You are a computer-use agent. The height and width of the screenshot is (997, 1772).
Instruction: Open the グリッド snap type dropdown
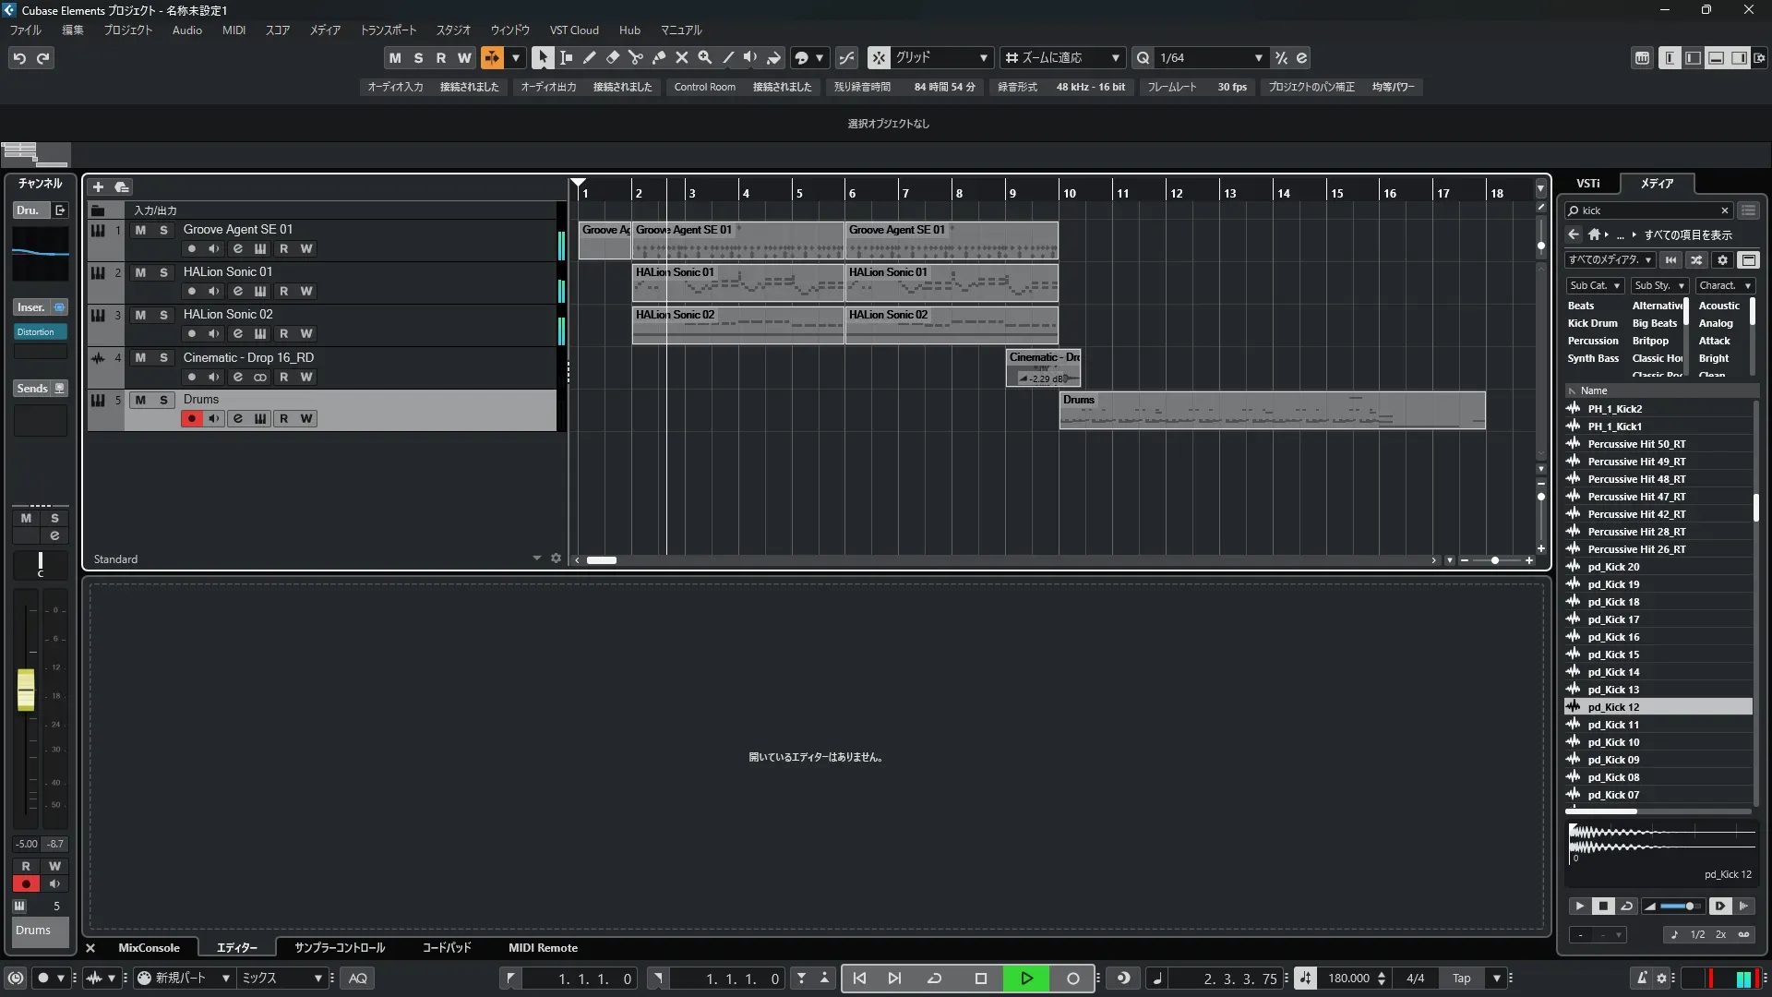pyautogui.click(x=983, y=57)
